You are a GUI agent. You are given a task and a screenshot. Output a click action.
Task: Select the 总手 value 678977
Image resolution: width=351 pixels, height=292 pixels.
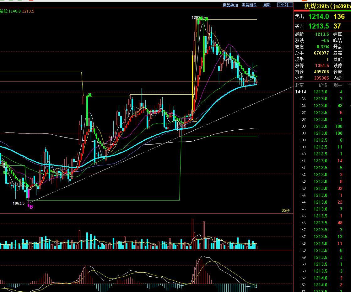321,53
